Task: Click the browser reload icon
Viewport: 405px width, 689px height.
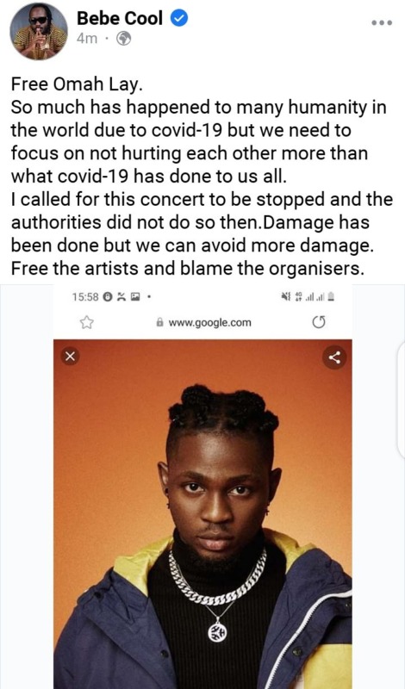Action: pos(319,323)
